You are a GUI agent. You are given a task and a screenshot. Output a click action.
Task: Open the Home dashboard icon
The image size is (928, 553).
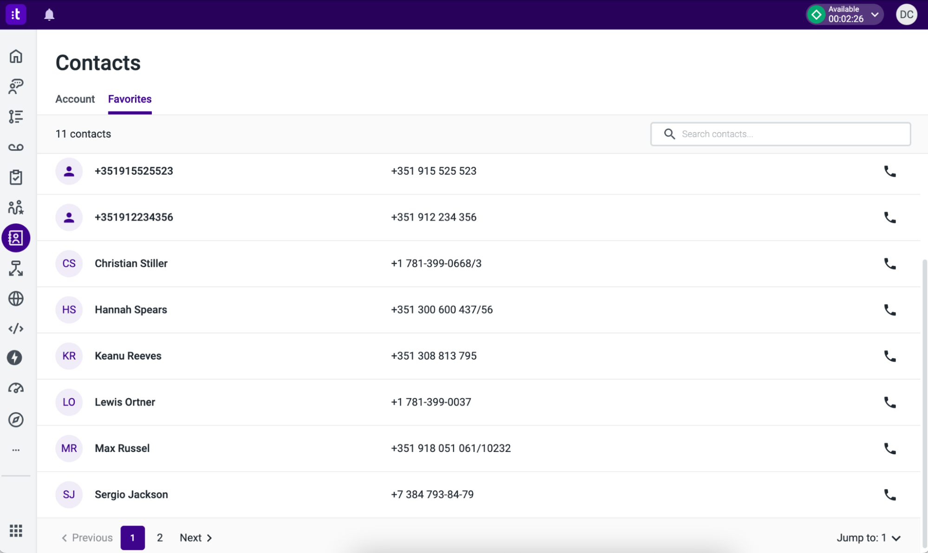click(16, 56)
